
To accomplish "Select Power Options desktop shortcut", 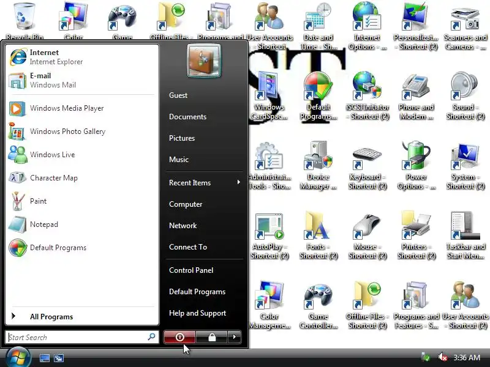I will pos(416,166).
